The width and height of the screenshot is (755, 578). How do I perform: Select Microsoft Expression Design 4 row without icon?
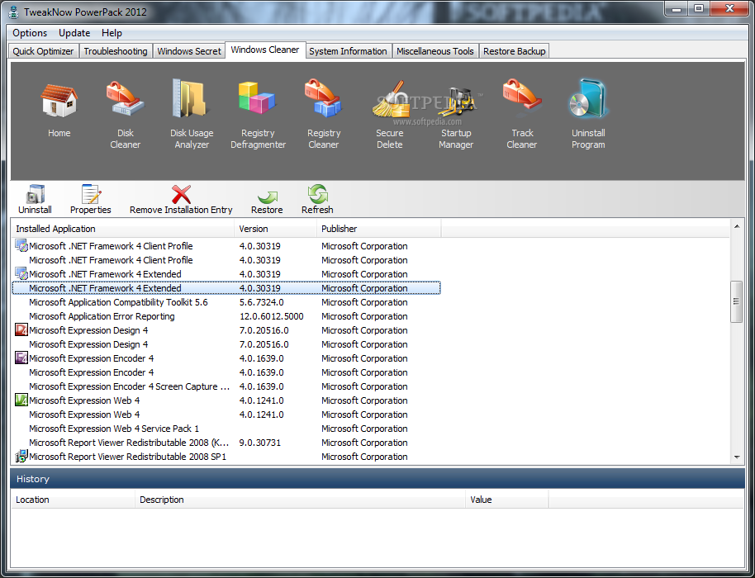click(x=226, y=344)
